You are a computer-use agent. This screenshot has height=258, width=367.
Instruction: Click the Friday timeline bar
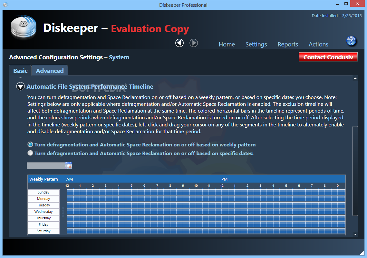[206, 224]
